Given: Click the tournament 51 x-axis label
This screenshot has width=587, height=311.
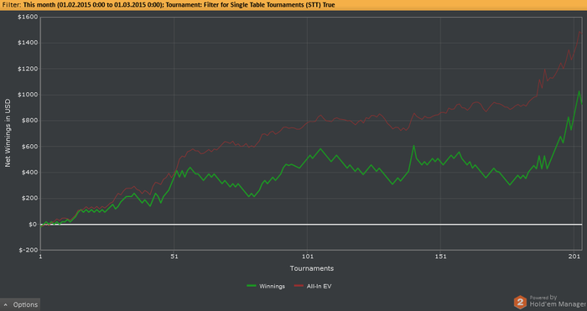Looking at the screenshot, I should (x=174, y=257).
